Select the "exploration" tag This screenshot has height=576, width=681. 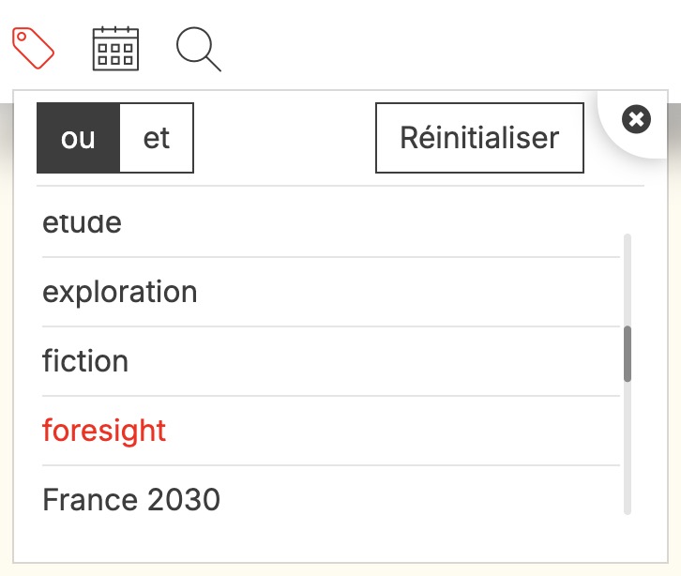click(120, 292)
